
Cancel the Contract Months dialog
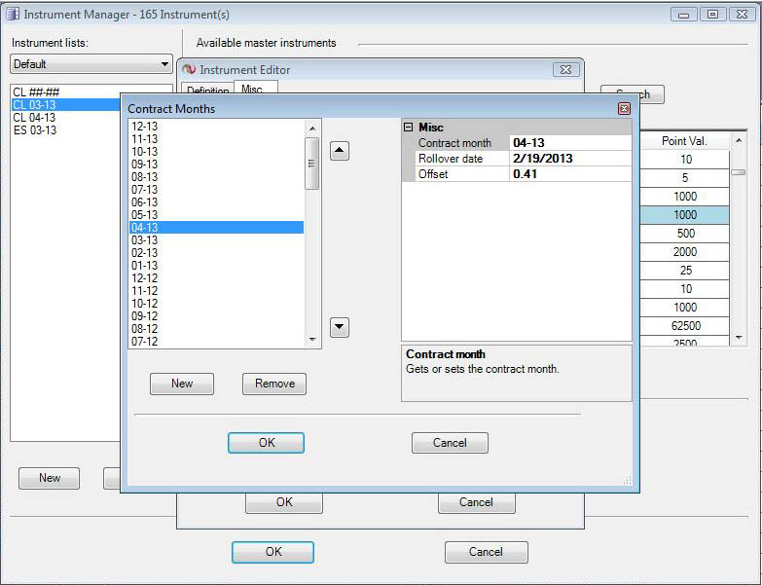pos(450,443)
